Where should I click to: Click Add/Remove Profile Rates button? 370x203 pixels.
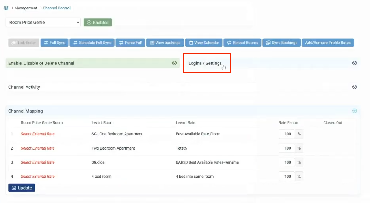(x=328, y=43)
